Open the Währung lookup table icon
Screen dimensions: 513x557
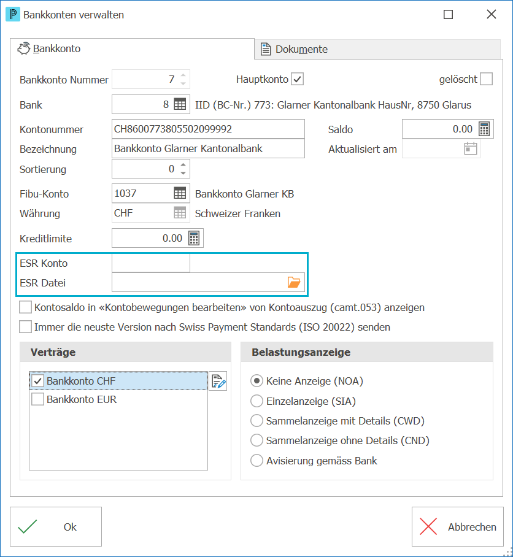tap(180, 213)
